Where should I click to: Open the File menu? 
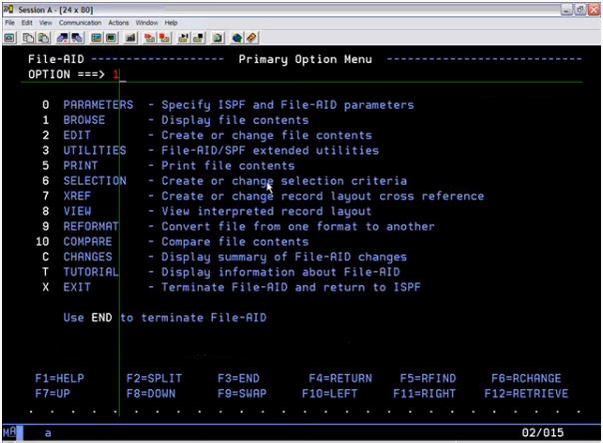pos(10,23)
